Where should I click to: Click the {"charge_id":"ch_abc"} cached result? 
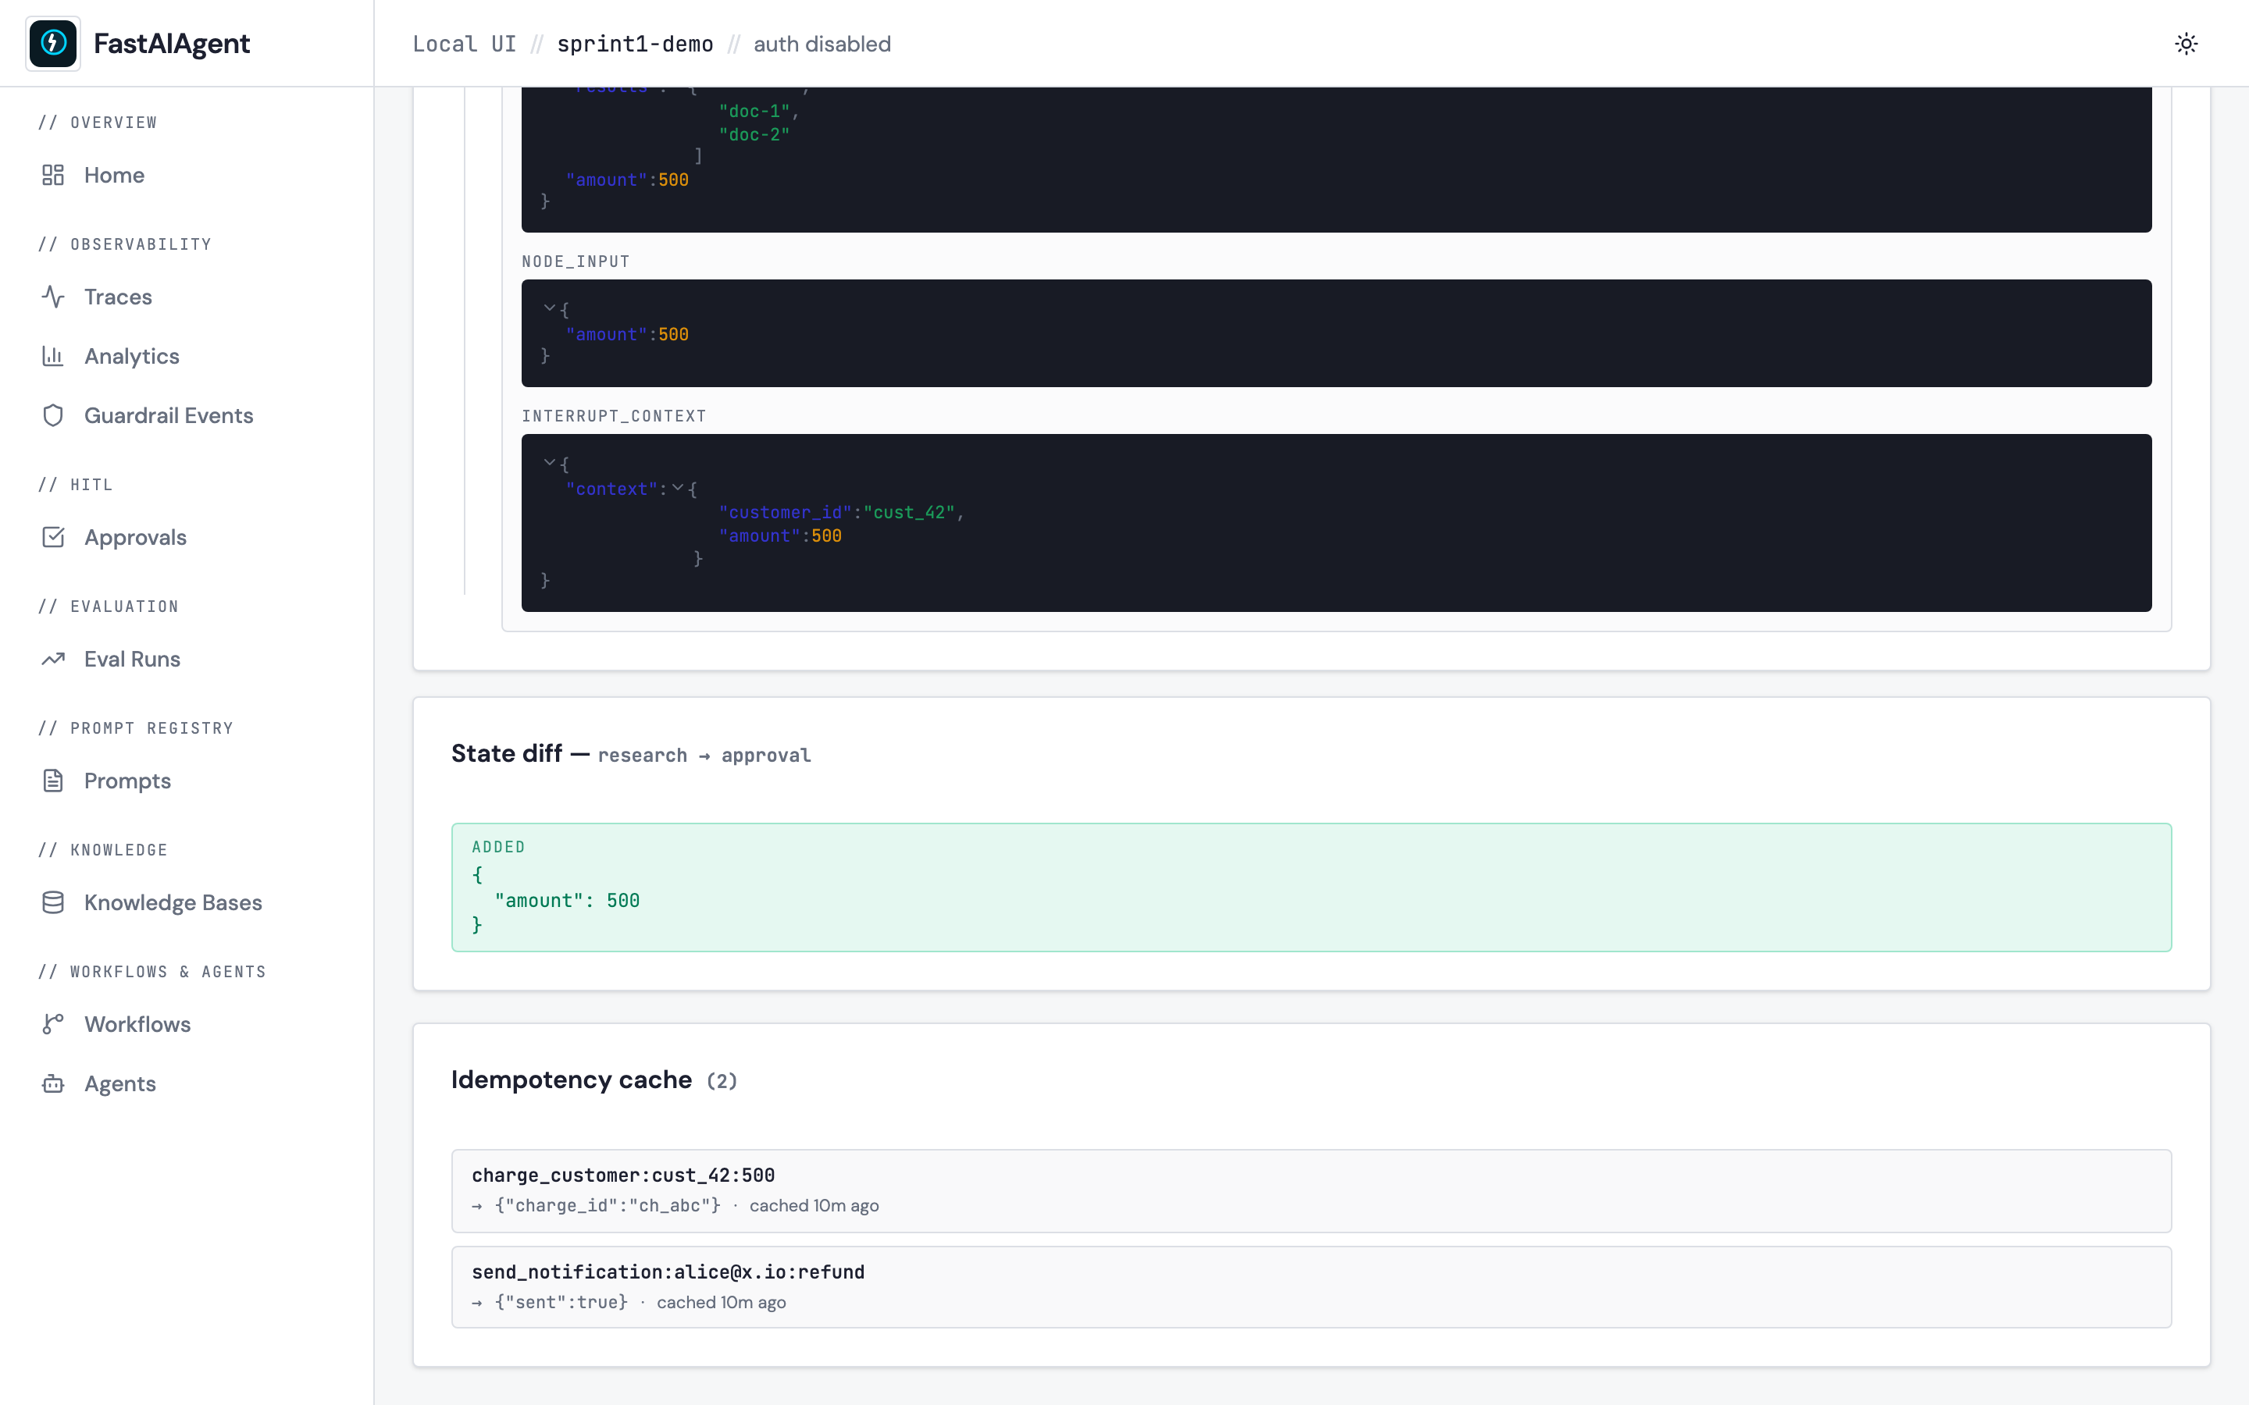point(608,1205)
